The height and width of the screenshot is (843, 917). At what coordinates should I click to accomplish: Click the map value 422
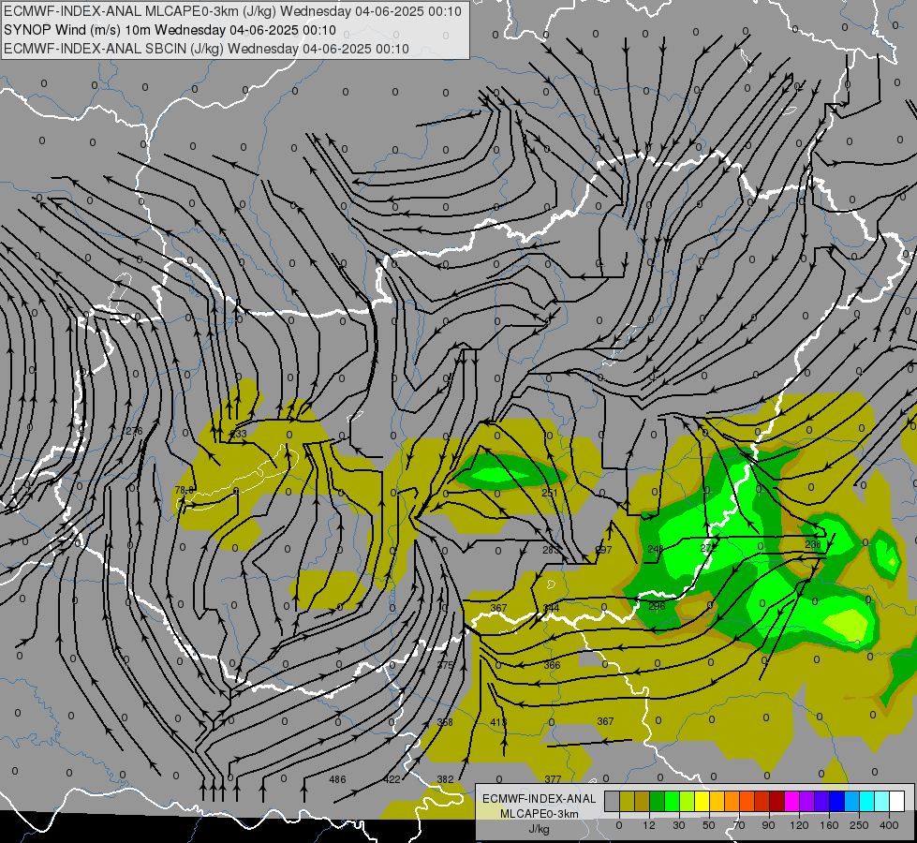coord(392,779)
